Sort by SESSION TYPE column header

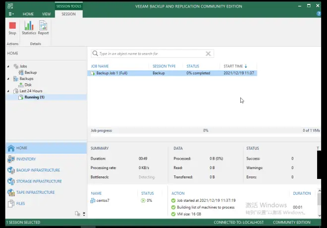point(164,66)
